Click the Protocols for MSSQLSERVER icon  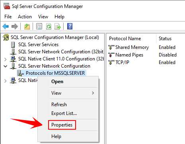[21, 73]
